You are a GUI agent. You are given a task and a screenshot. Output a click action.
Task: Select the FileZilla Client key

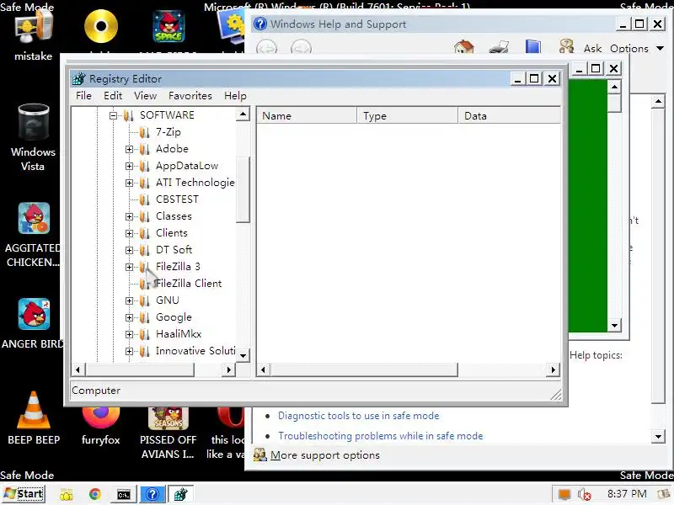click(188, 284)
